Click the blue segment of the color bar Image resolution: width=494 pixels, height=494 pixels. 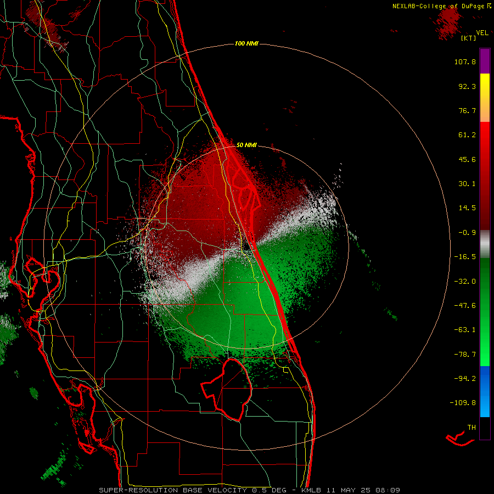pos(485,391)
